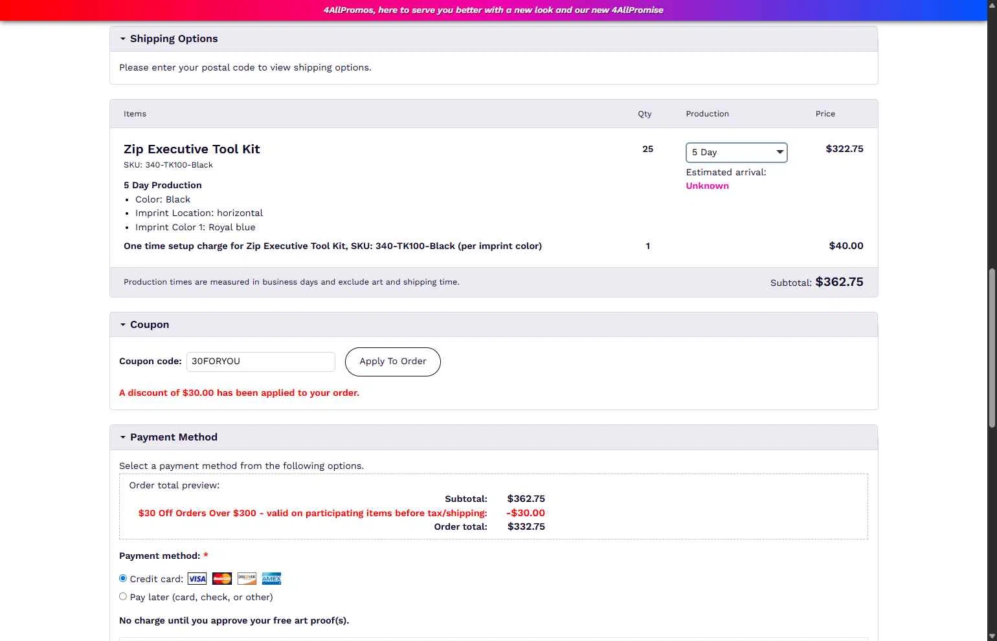The image size is (997, 641).
Task: Click the Zip Executive Tool Kit title
Action: click(x=192, y=149)
